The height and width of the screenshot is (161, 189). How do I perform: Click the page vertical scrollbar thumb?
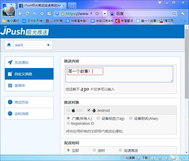pyautogui.click(x=186, y=64)
